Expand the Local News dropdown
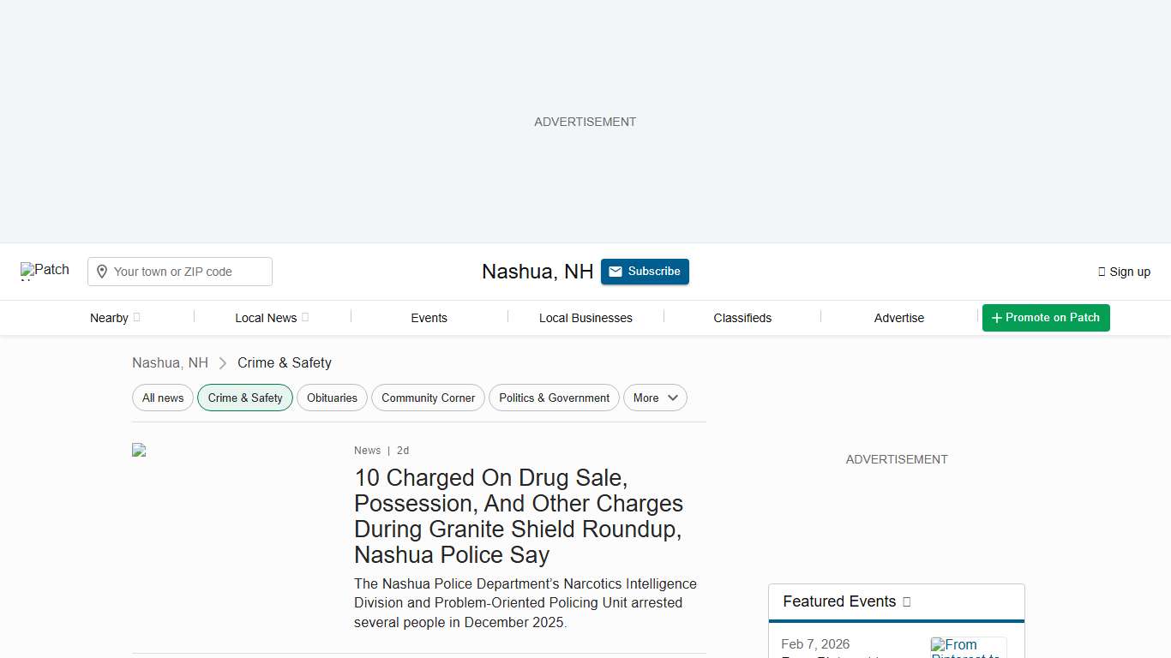The width and height of the screenshot is (1171, 658). 271,318
